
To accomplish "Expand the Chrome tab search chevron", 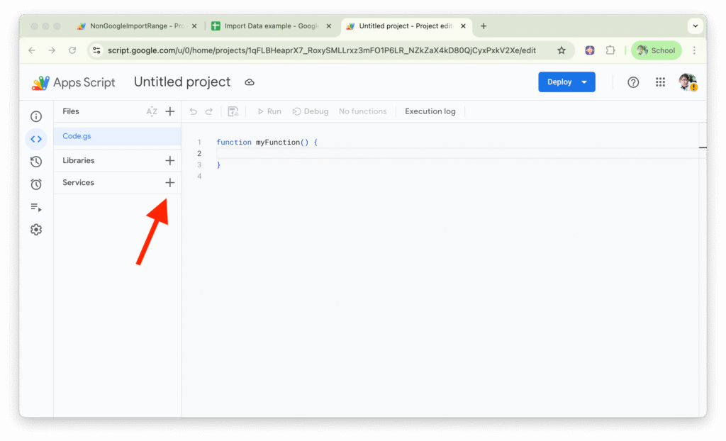I will [694, 26].
